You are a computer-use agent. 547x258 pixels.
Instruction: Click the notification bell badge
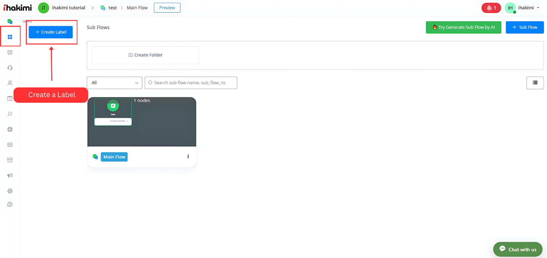(491, 8)
